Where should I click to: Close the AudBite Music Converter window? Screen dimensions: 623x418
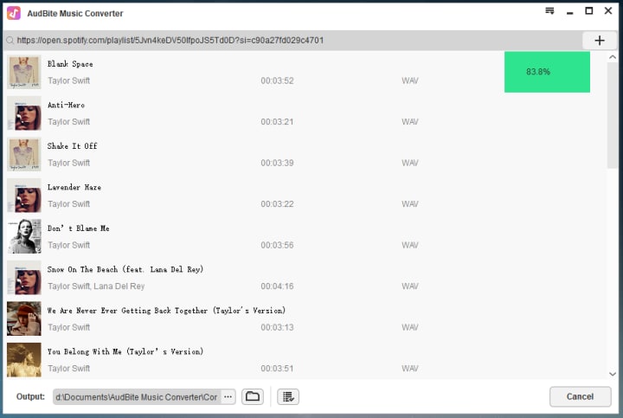coord(608,11)
